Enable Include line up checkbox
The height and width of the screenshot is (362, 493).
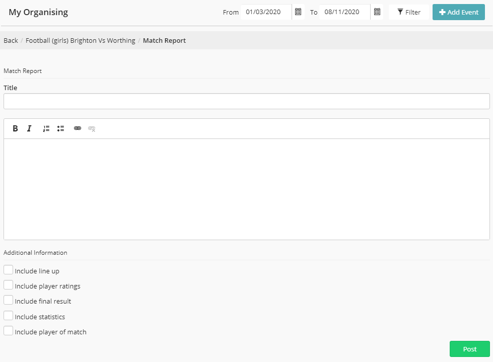point(8,270)
